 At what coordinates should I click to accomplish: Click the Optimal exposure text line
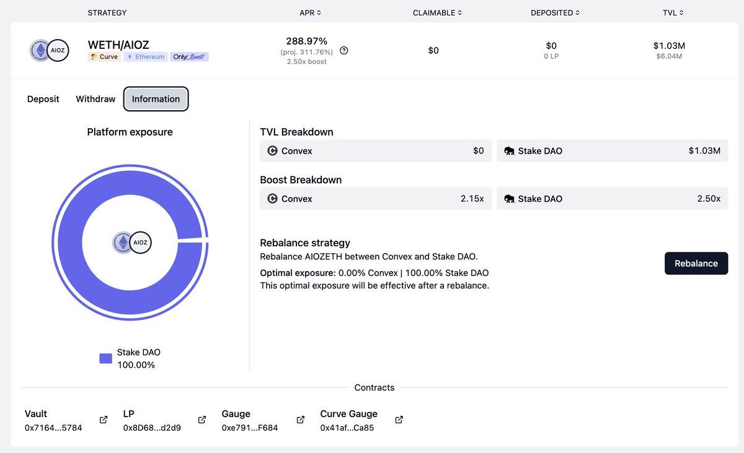374,273
